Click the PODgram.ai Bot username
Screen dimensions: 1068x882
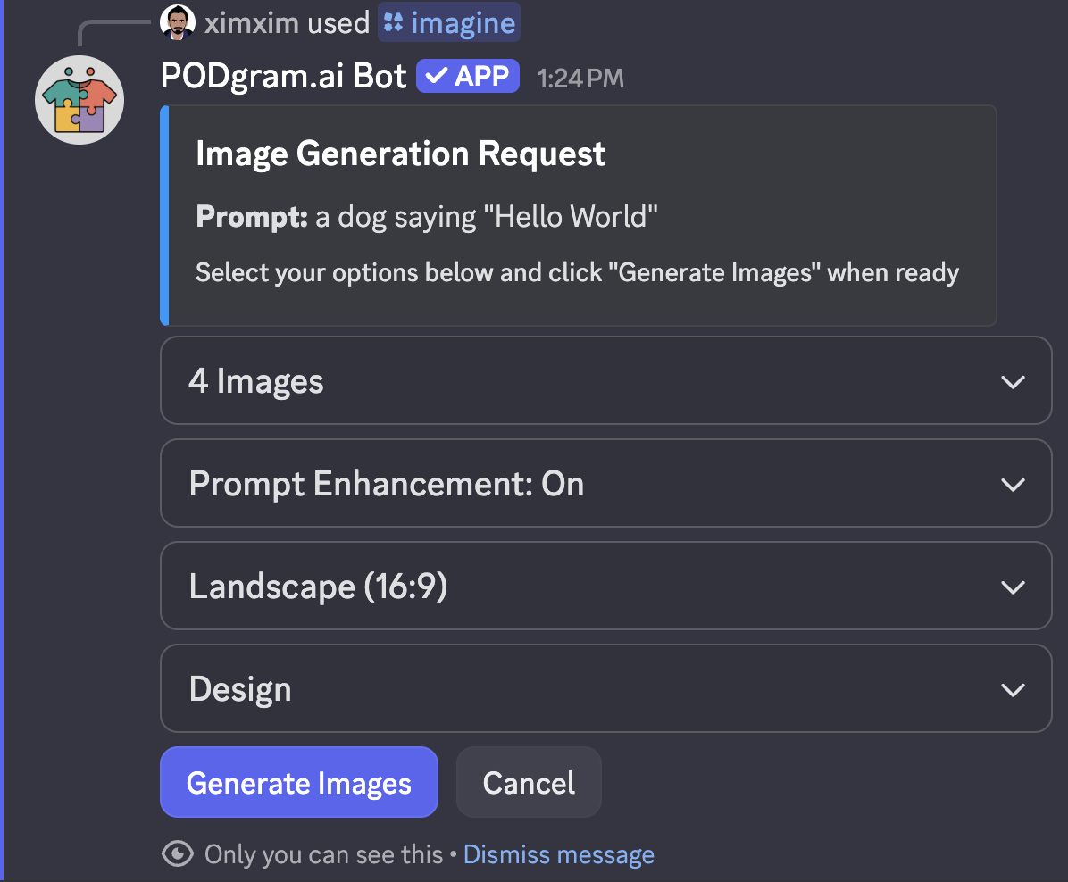tap(284, 77)
